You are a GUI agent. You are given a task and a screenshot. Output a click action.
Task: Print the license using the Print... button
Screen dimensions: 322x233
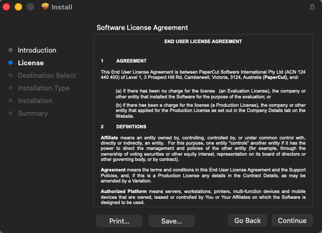point(119,221)
